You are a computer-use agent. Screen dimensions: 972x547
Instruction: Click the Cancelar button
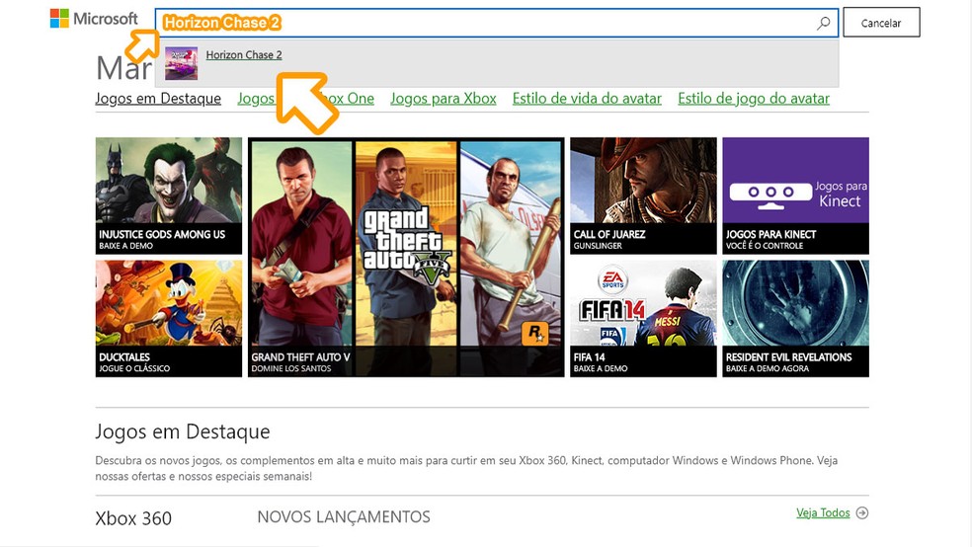[881, 23]
